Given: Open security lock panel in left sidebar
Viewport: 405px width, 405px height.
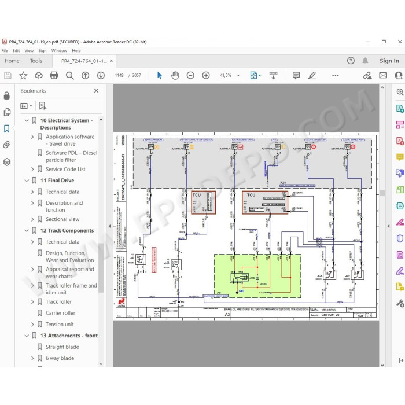Looking at the screenshot, I should click(7, 95).
